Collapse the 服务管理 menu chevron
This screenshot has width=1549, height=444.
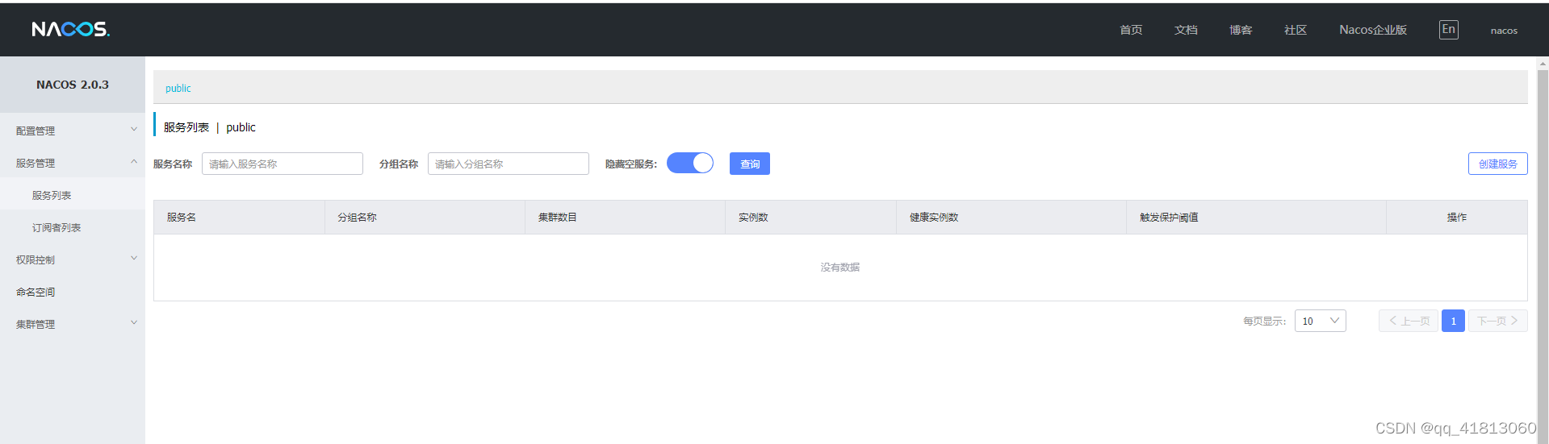[134, 162]
